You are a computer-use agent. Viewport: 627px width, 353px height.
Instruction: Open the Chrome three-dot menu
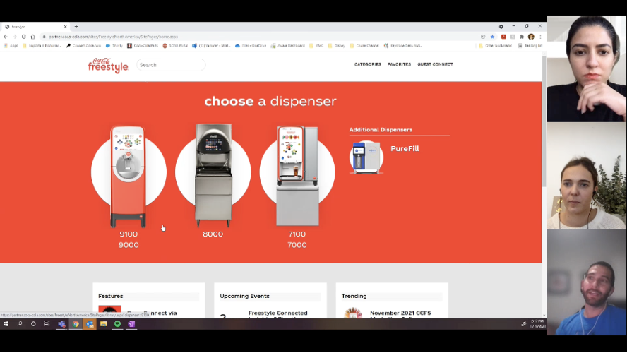540,37
